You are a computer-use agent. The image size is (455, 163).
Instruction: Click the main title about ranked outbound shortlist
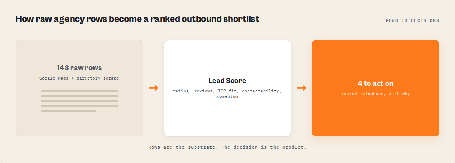point(137,19)
